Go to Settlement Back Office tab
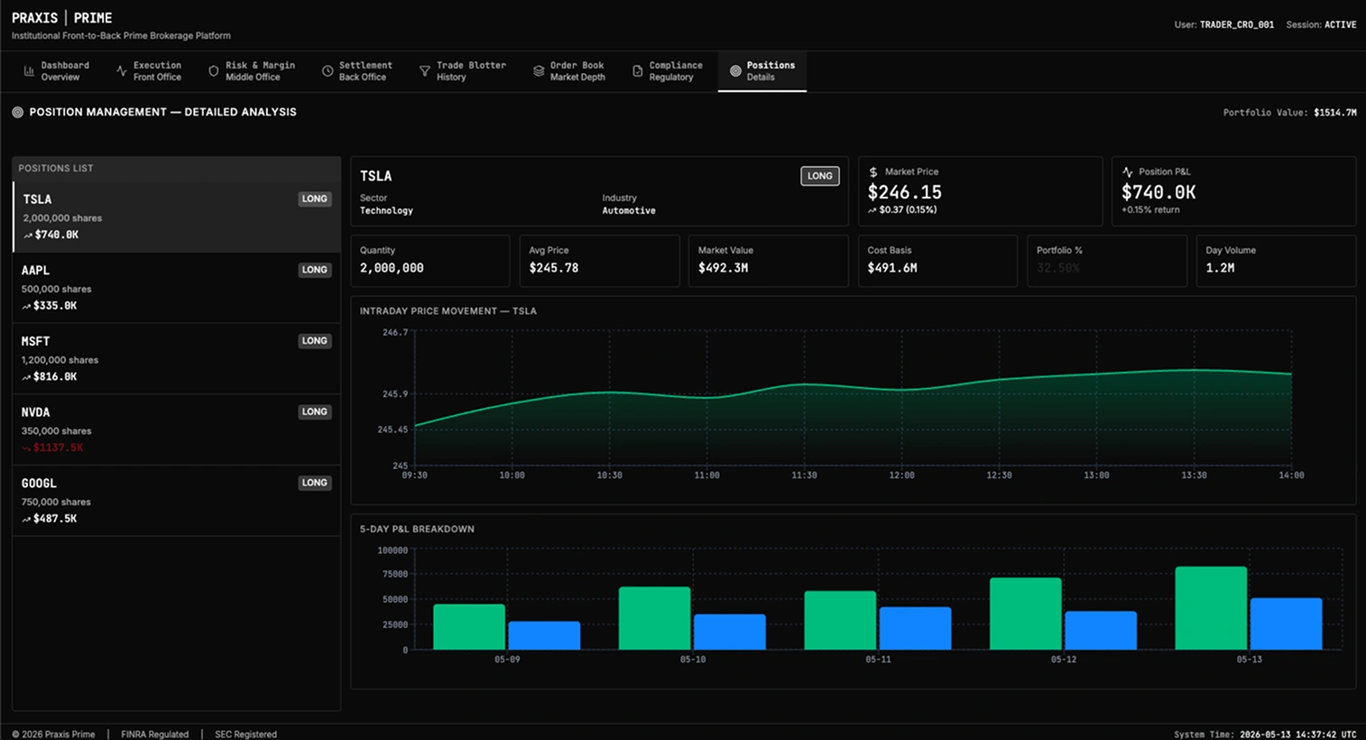 coord(357,71)
